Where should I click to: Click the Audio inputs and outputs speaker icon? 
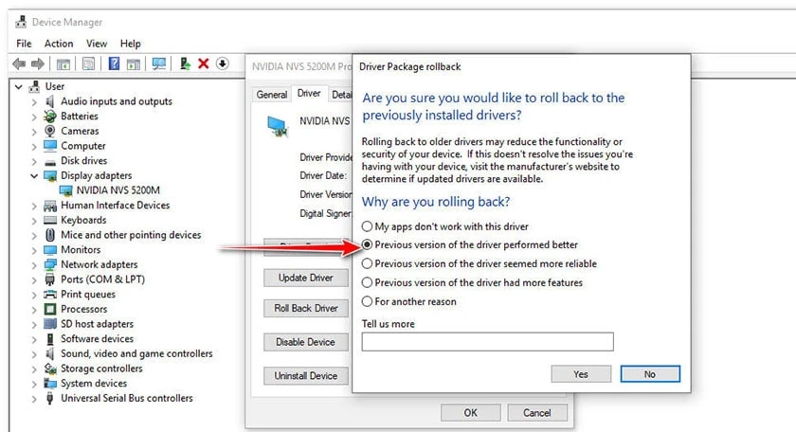click(x=49, y=101)
